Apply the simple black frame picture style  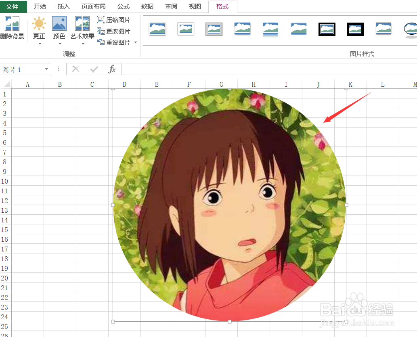pyautogui.click(x=383, y=29)
